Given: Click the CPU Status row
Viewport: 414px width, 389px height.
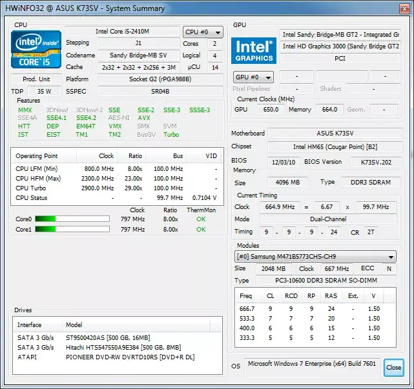Looking at the screenshot, I should coord(118,198).
